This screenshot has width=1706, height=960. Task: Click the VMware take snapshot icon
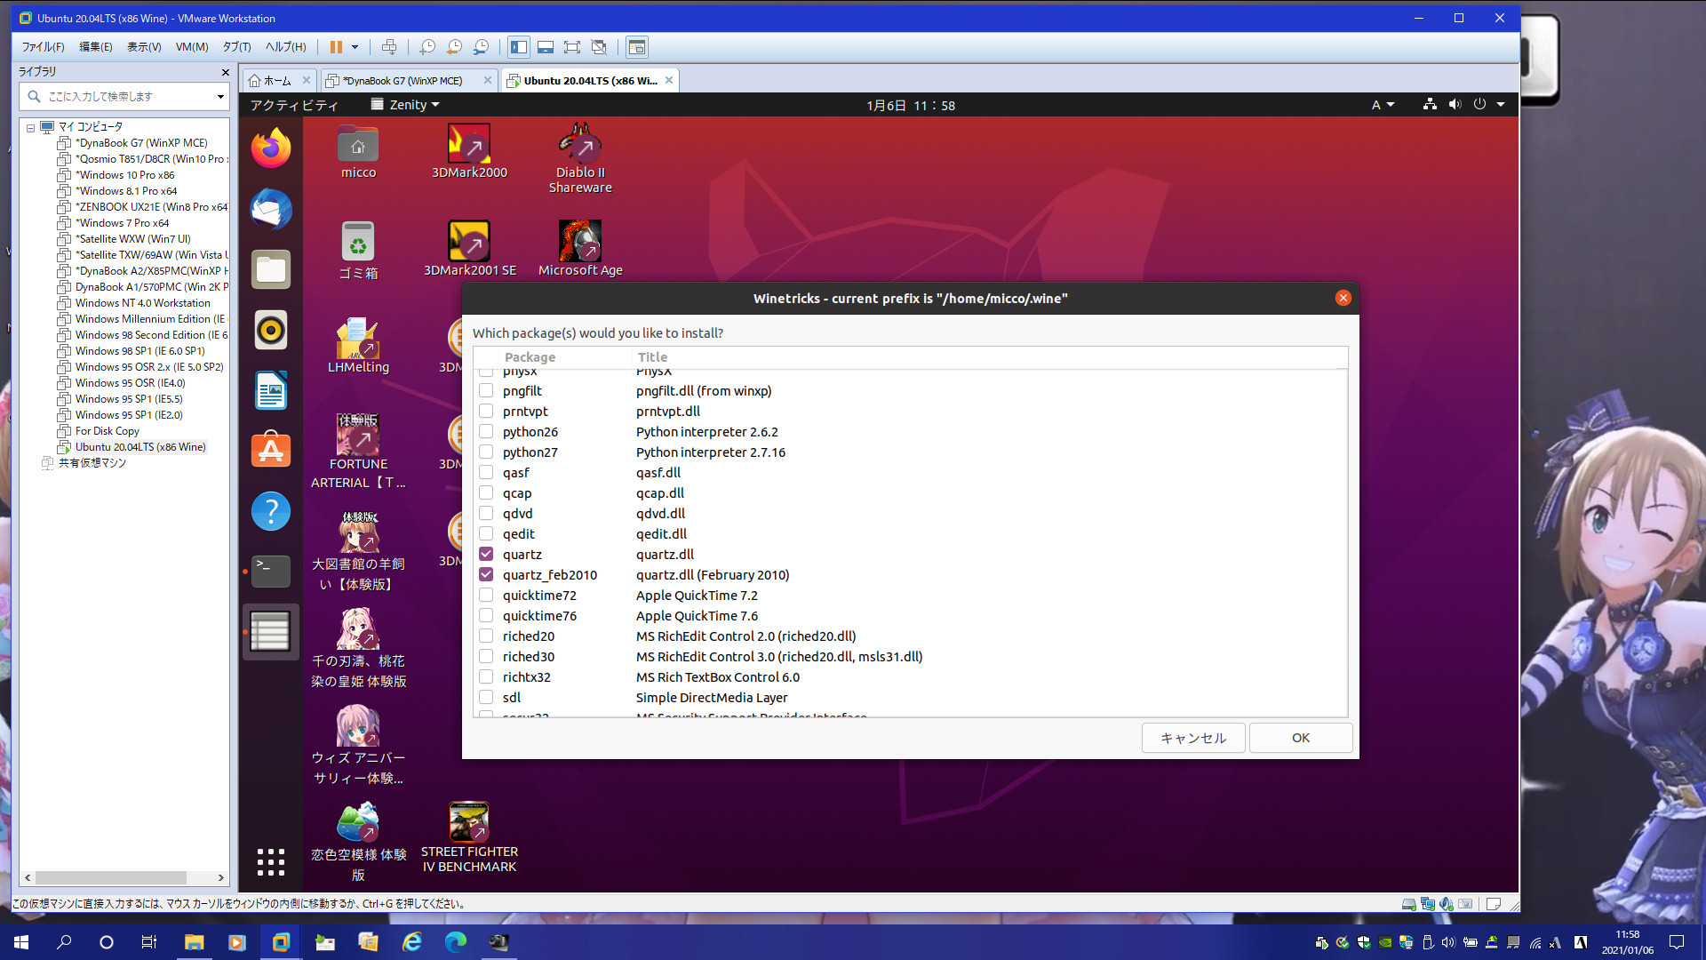(427, 47)
